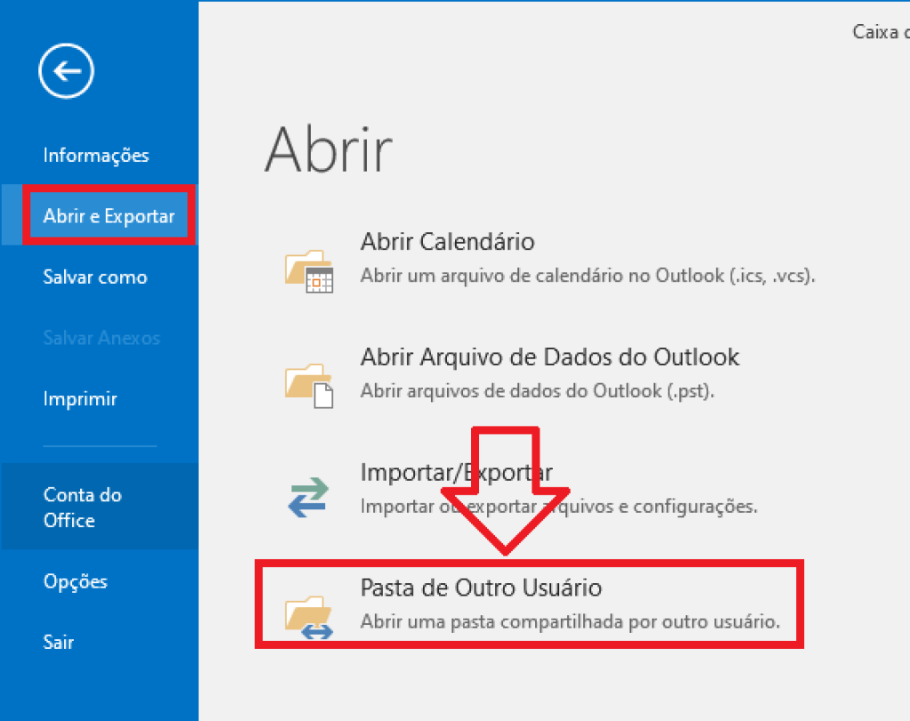Image resolution: width=910 pixels, height=721 pixels.
Task: Choose Imprimir from the sidebar
Action: (x=80, y=399)
